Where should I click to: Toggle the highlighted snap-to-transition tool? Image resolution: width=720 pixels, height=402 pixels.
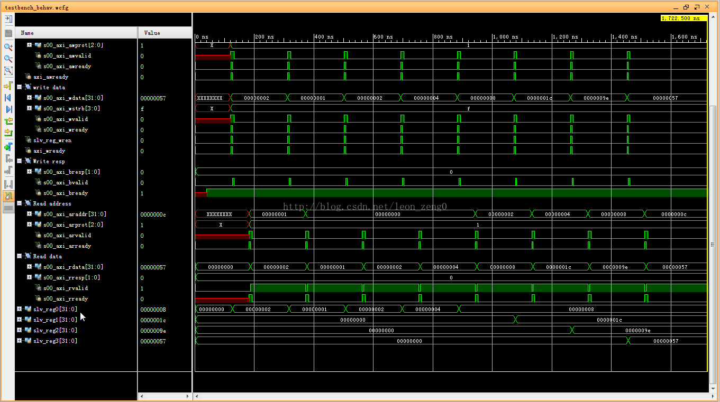pyautogui.click(x=8, y=196)
